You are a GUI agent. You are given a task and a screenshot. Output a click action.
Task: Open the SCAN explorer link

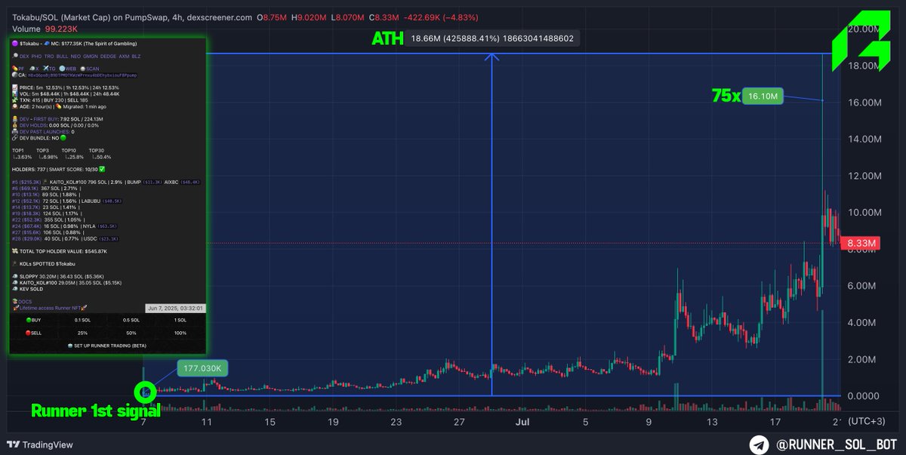pos(92,69)
